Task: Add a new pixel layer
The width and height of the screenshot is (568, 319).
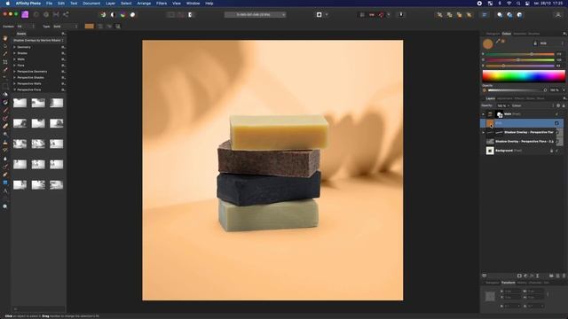Action: 557,276
